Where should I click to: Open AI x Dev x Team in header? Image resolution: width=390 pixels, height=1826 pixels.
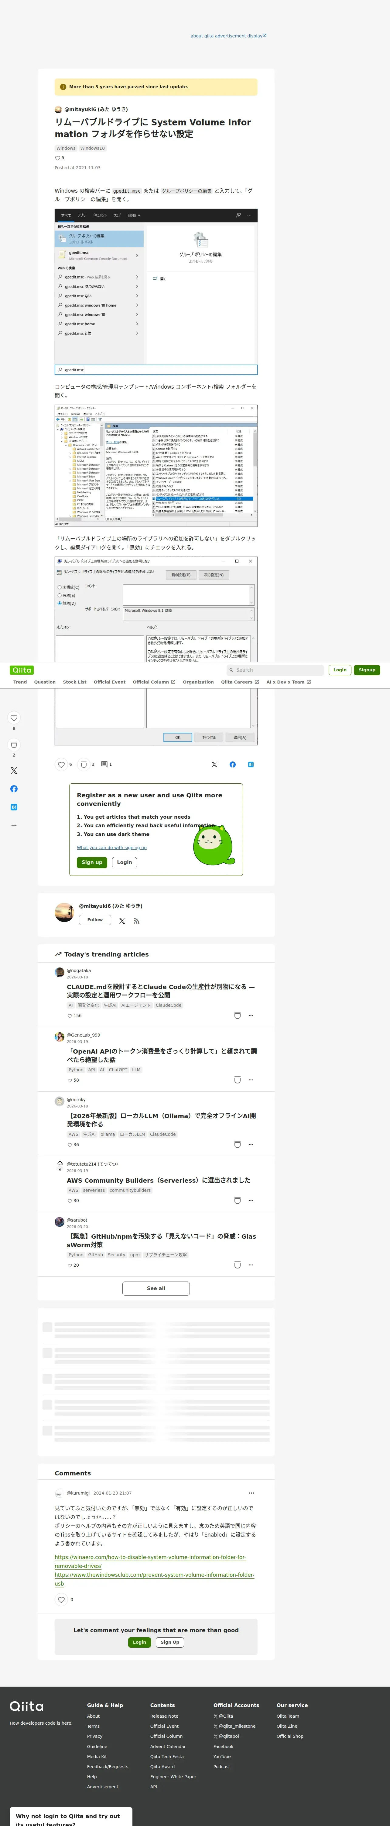[289, 682]
